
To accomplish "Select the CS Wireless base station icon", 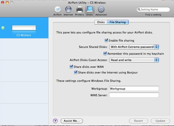I will click(24, 28).
